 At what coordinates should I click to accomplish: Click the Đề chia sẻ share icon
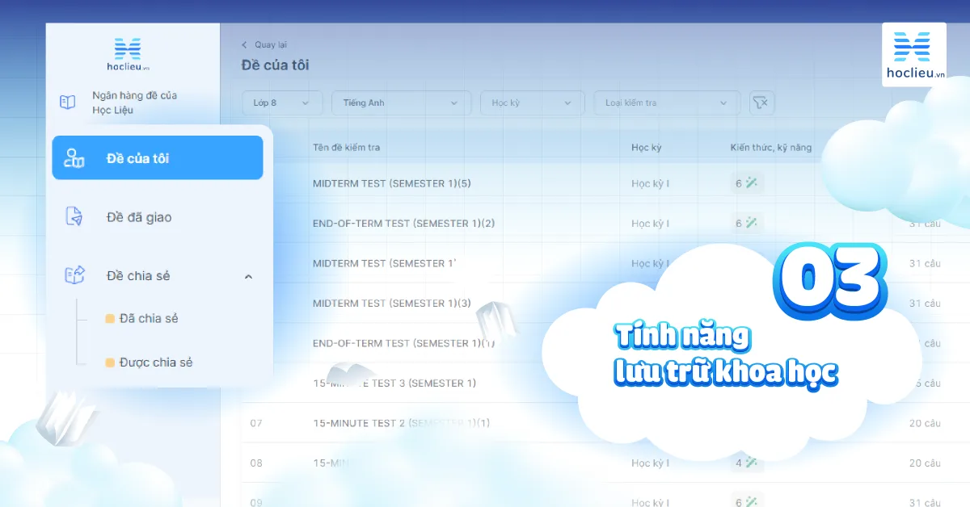pyautogui.click(x=74, y=275)
